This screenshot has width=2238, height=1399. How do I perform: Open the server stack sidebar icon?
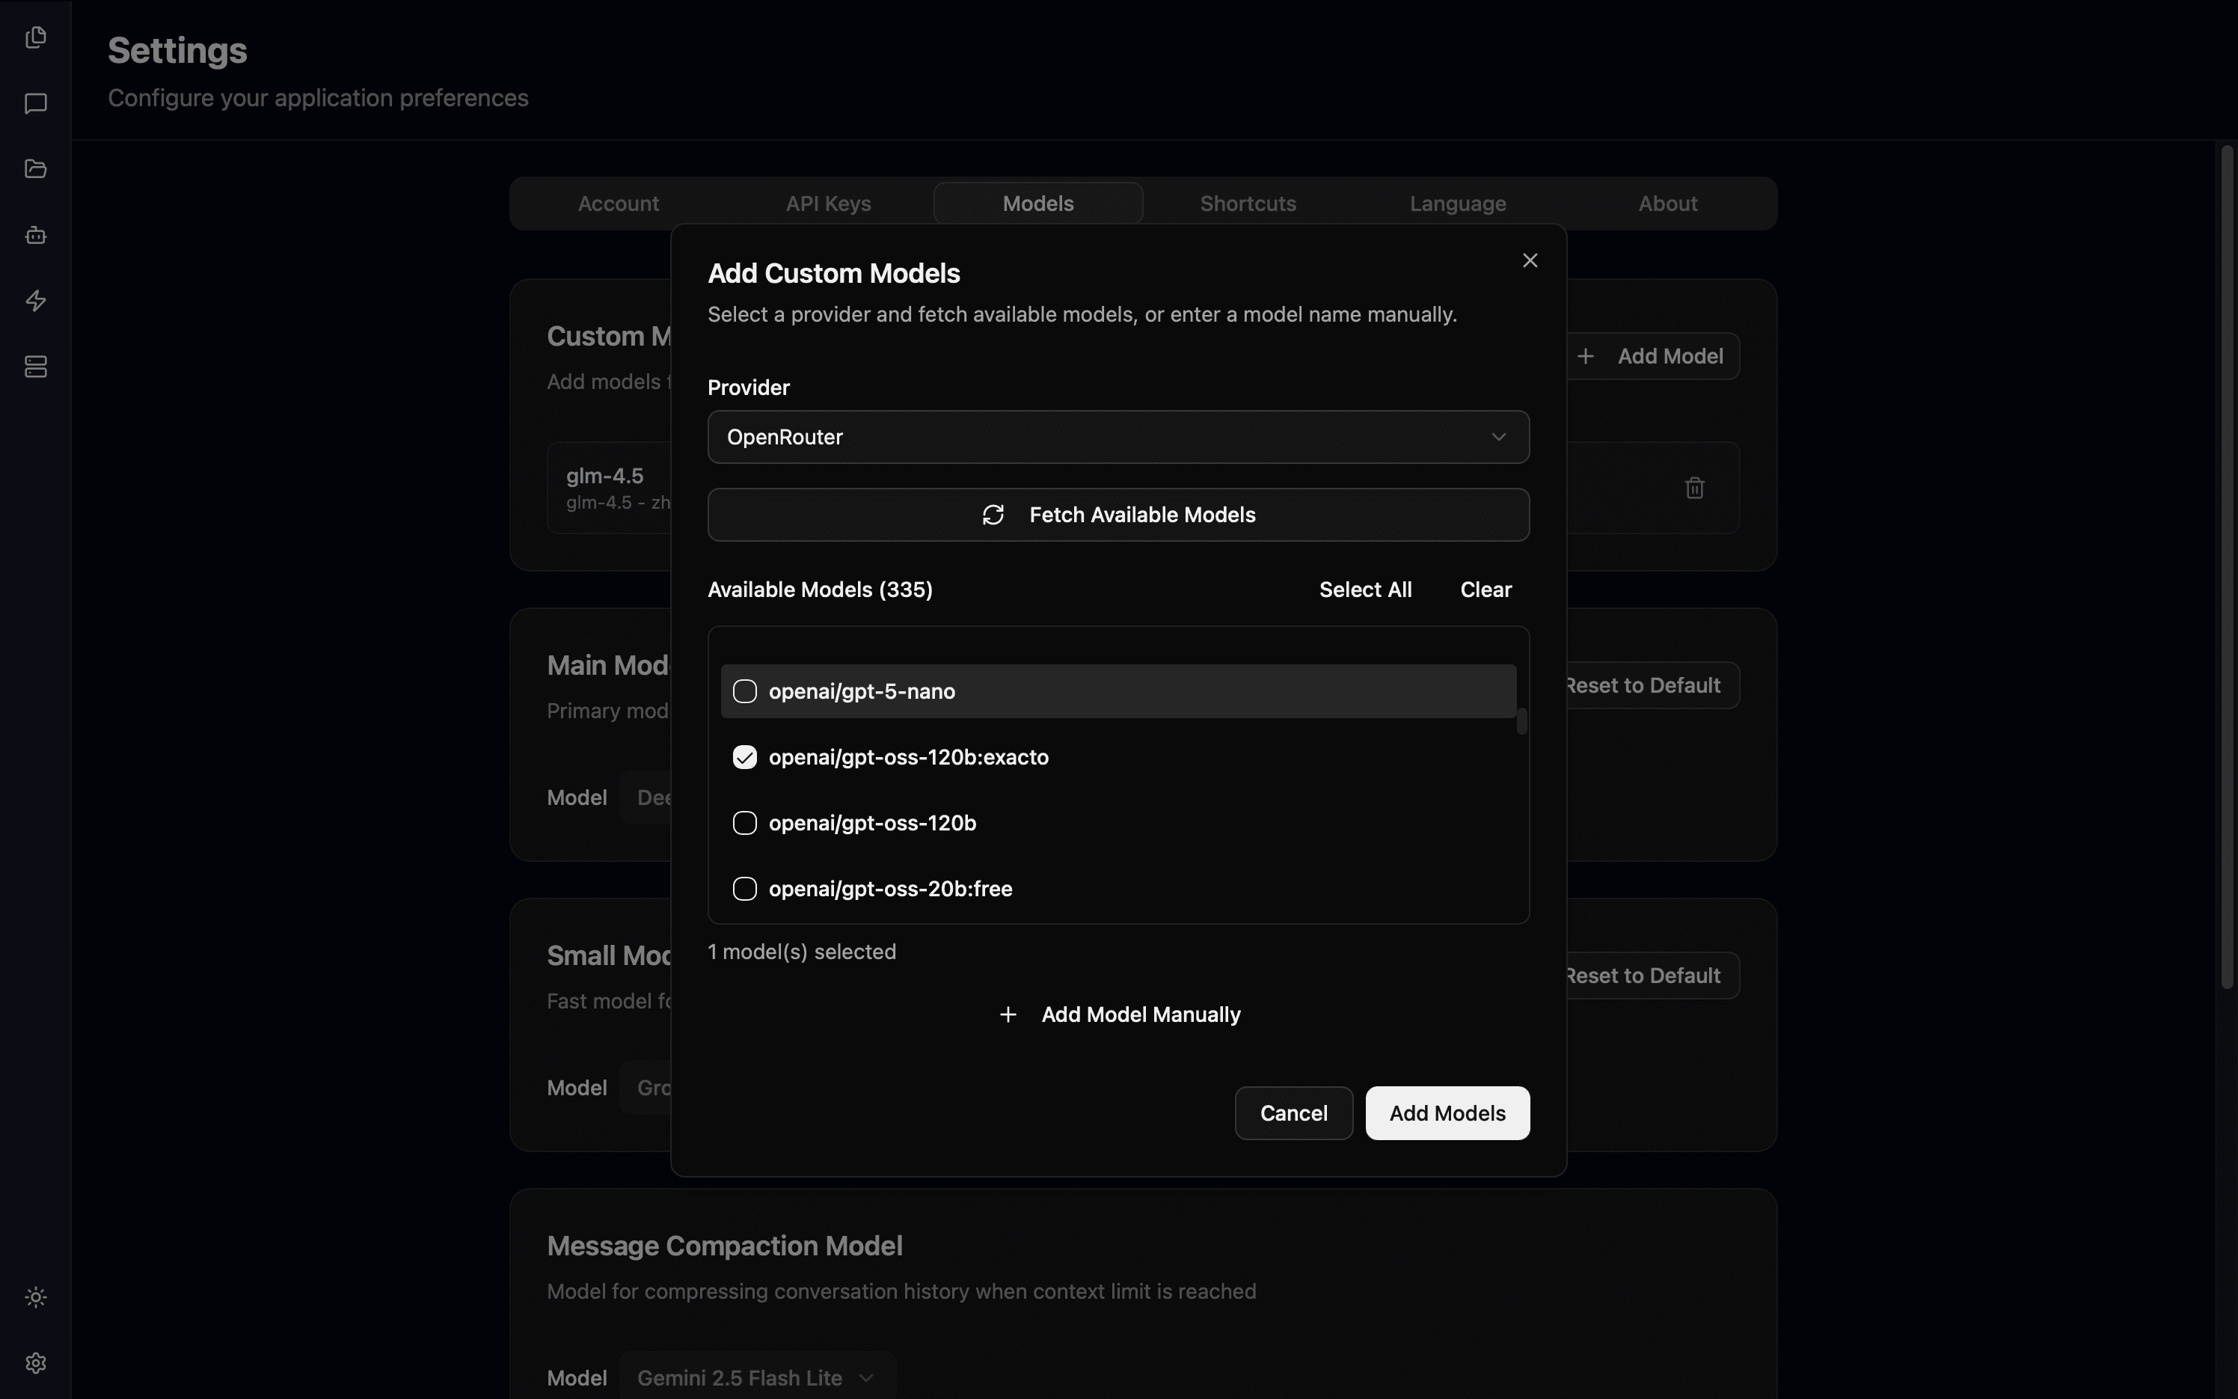[35, 367]
